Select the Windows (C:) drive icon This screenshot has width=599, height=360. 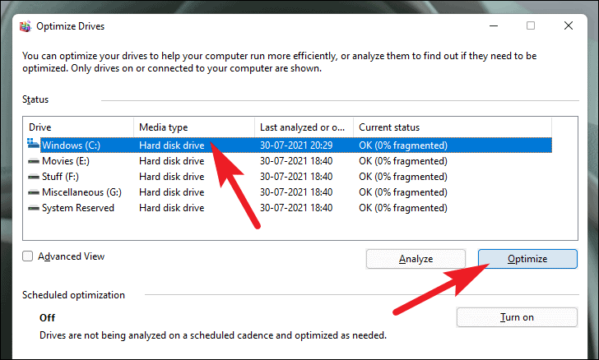coord(34,145)
